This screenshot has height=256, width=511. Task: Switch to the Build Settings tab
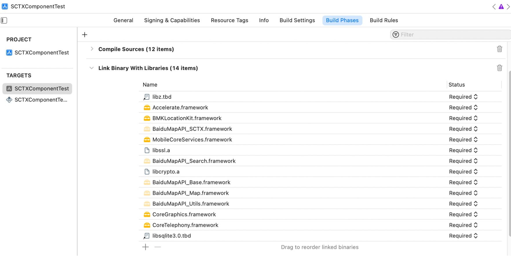[297, 20]
